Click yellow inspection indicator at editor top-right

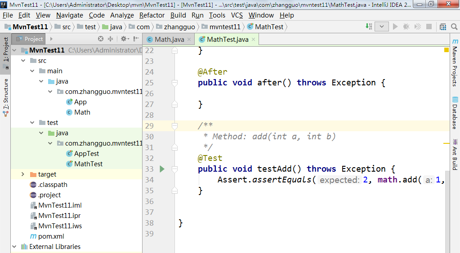[x=447, y=50]
